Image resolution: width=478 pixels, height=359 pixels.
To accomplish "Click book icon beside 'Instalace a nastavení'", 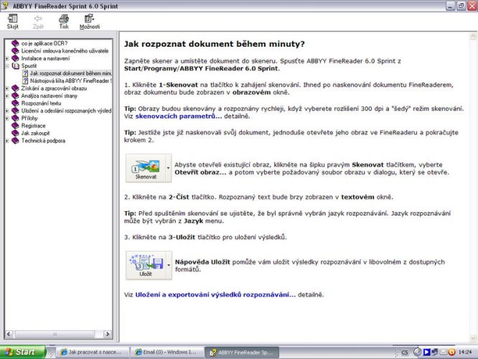I will coord(15,58).
